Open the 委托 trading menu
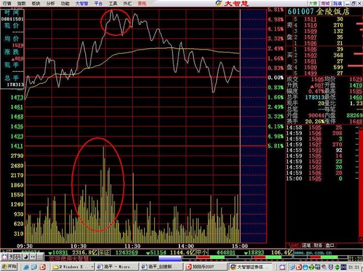This screenshot has height=272, width=363. (x=142, y=4)
